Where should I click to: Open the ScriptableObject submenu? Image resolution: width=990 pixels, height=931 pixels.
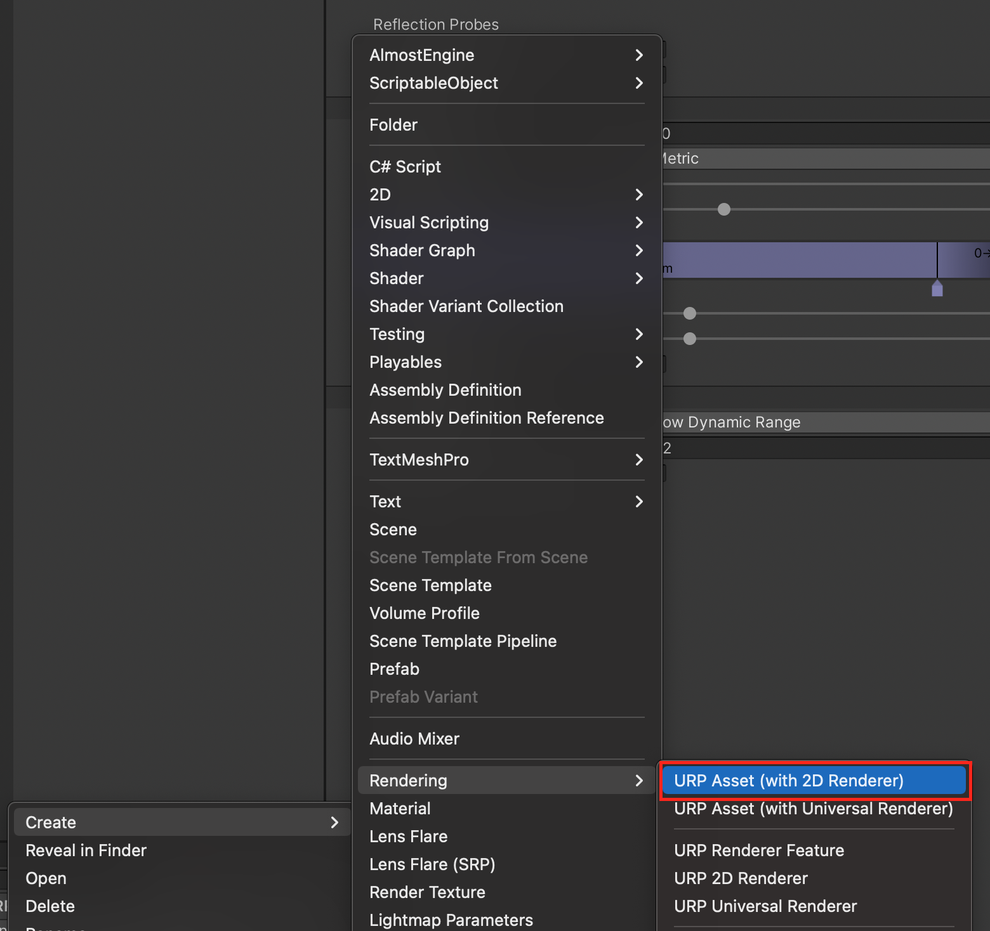(x=506, y=83)
